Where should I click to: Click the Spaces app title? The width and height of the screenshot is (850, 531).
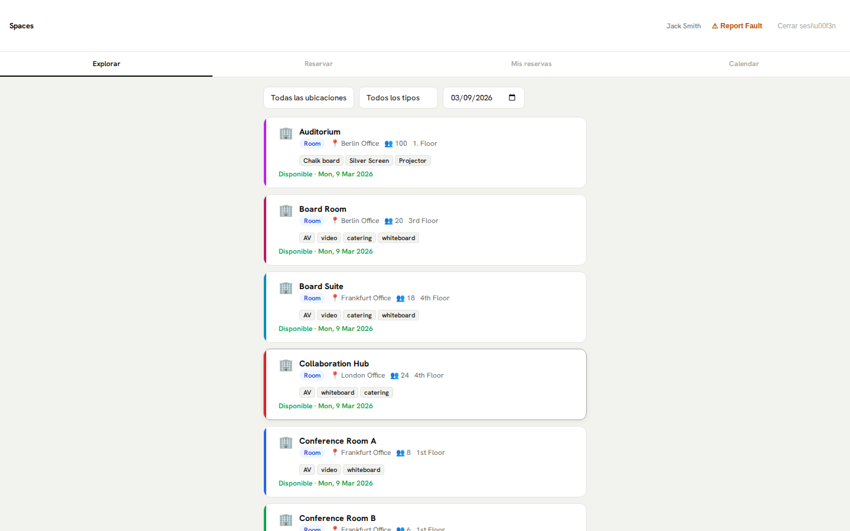(21, 26)
